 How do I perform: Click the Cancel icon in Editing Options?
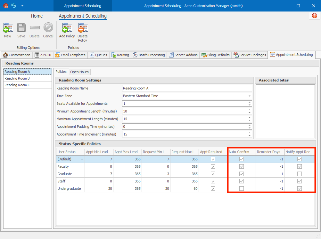(48, 30)
